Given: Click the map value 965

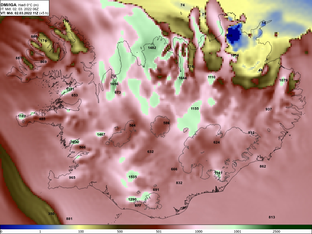Looking at the screenshot, I should point(72,178).
